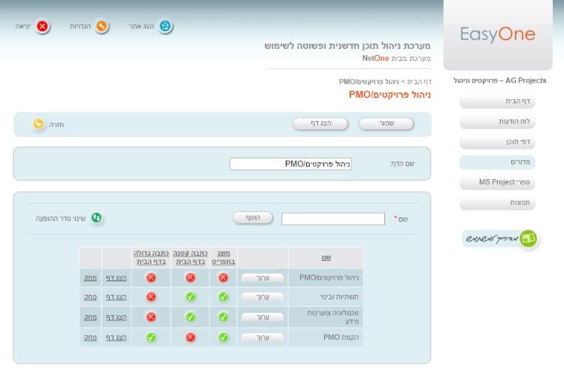Click the 'יציאה' exit label
Screen dimensions: 564x376
(23, 26)
